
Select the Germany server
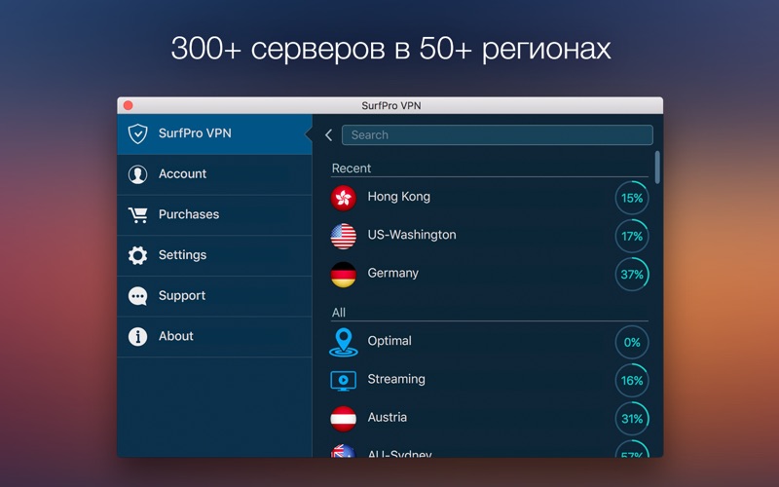[x=490, y=275]
